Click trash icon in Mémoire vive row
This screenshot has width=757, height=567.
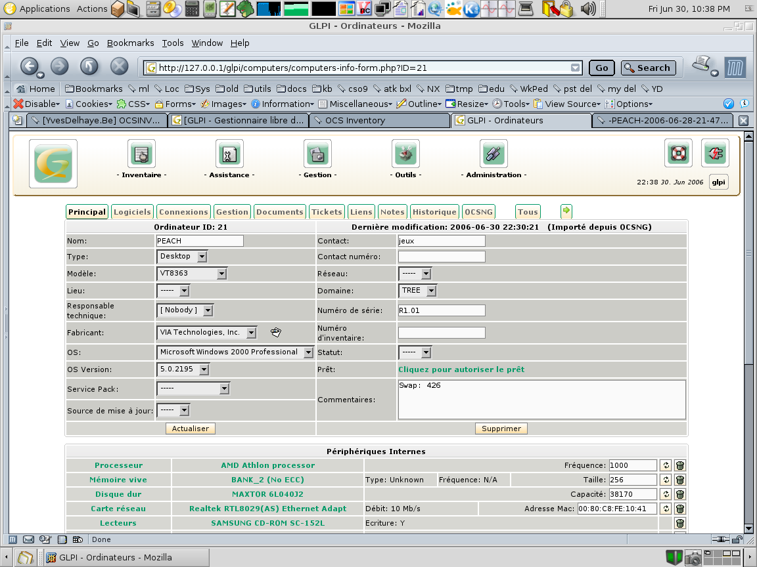[x=679, y=480]
